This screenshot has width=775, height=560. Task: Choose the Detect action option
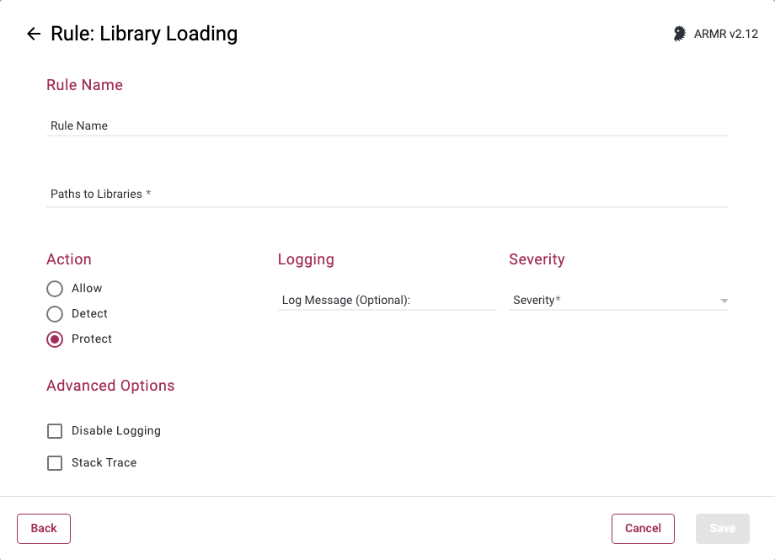point(55,314)
